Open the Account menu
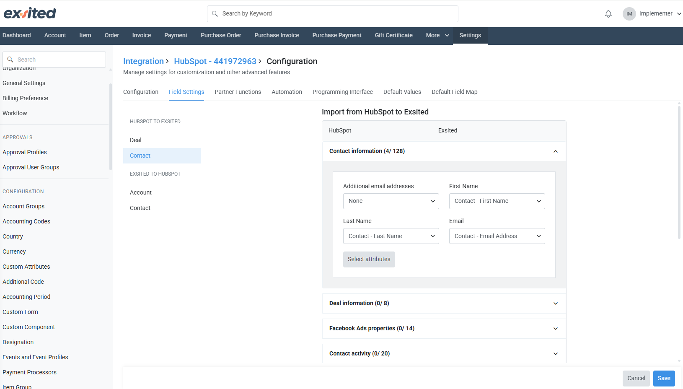 55,35
